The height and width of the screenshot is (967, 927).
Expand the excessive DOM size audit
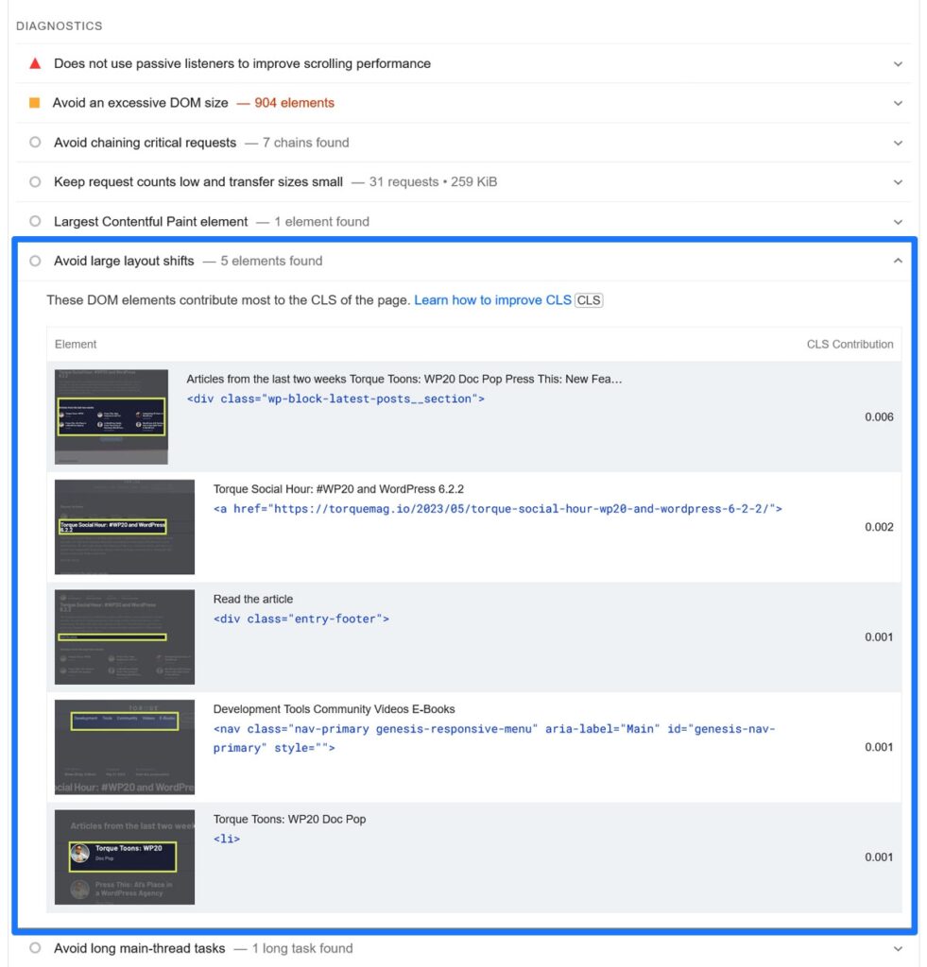pyautogui.click(x=898, y=103)
